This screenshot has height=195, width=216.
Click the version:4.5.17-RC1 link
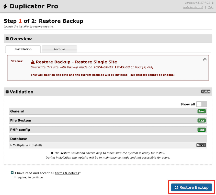coord(197,3)
